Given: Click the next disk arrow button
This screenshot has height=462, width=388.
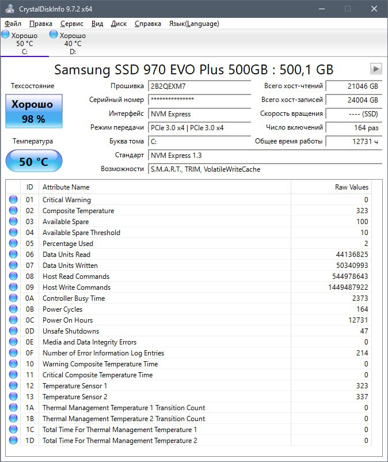Looking at the screenshot, I should pos(376,69).
